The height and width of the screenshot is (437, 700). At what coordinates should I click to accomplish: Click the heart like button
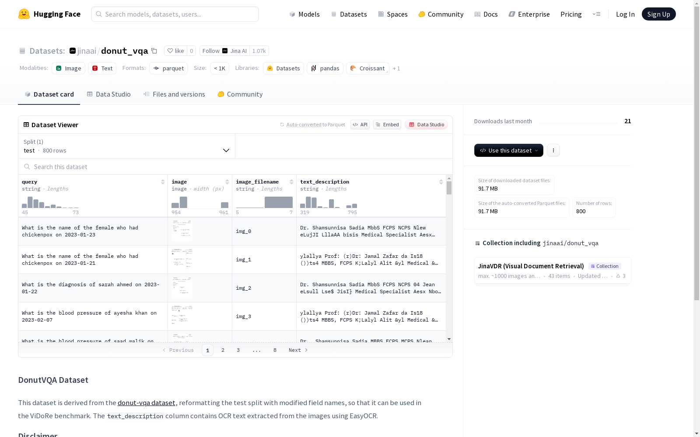pyautogui.click(x=175, y=51)
